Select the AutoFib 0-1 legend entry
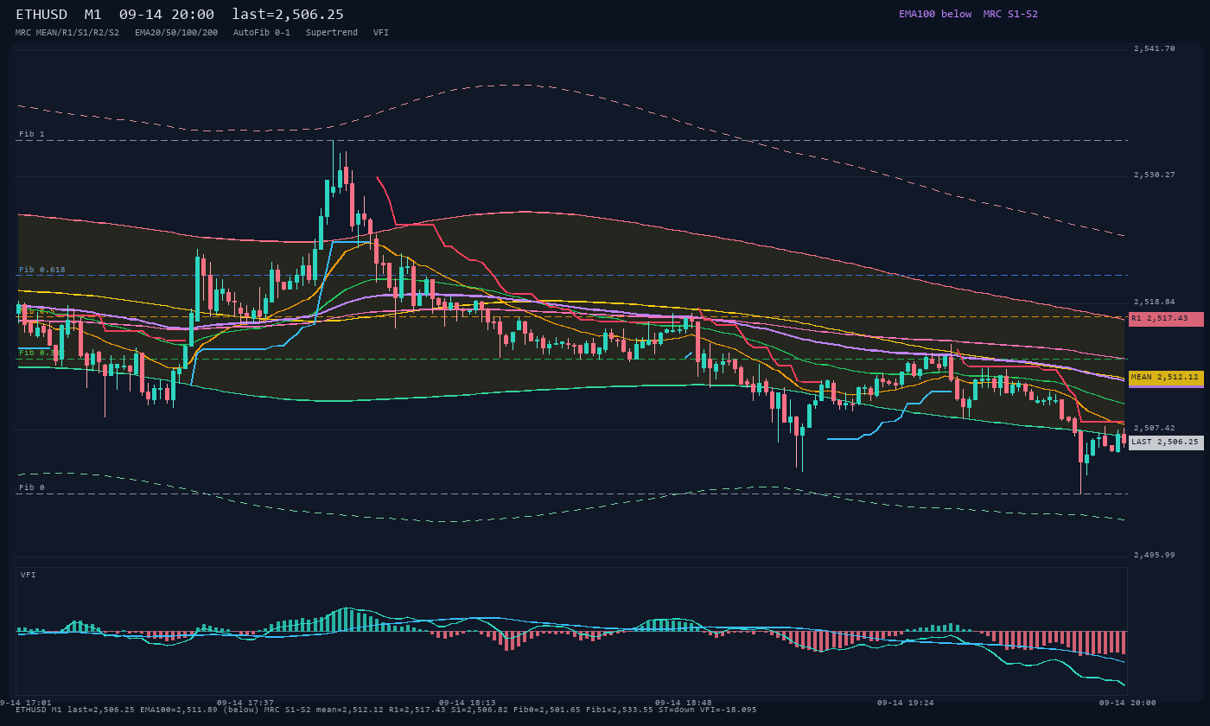 coord(262,32)
